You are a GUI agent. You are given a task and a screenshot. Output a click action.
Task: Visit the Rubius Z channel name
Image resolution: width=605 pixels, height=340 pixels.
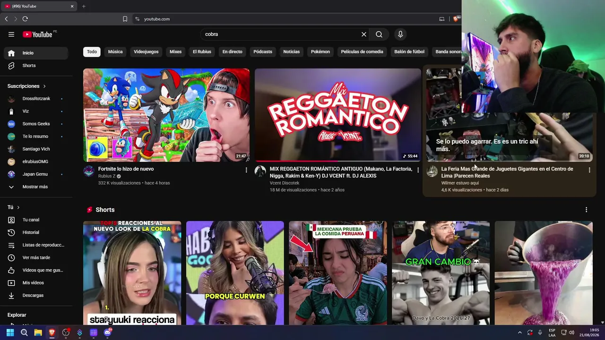(x=107, y=176)
